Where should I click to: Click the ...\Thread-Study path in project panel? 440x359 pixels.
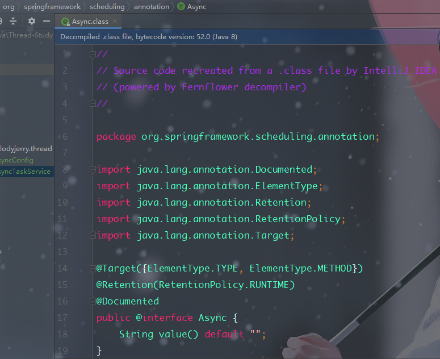pyautogui.click(x=26, y=35)
